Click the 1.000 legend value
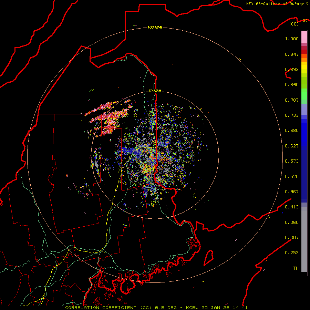The height and width of the screenshot is (310, 310). tap(292, 39)
